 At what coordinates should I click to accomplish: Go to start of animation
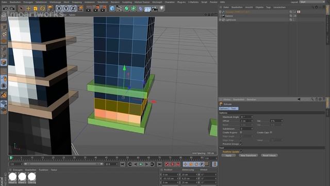[123, 164]
